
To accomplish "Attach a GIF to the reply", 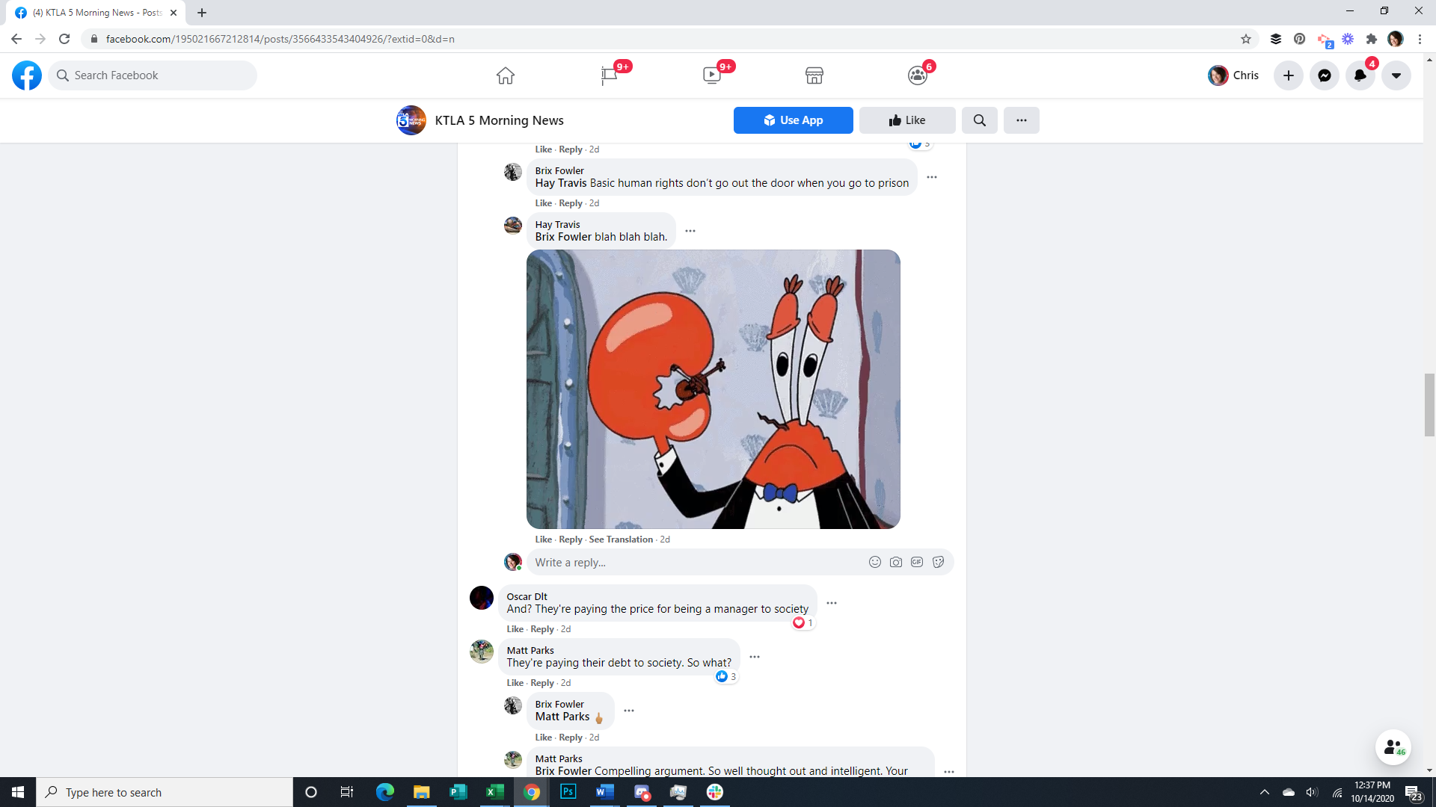I will (917, 562).
